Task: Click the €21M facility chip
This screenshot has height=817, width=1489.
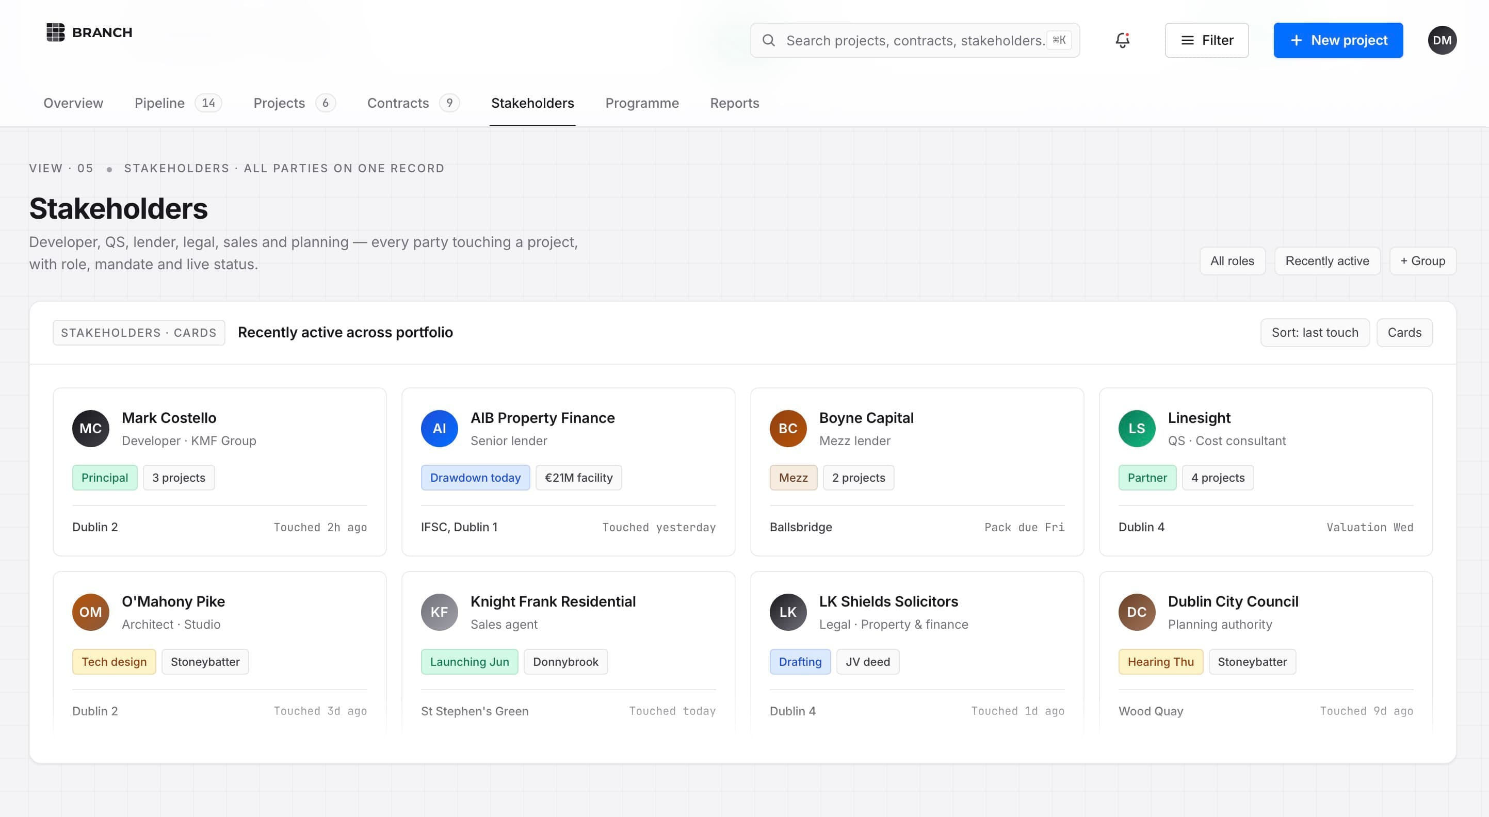Action: (x=578, y=478)
